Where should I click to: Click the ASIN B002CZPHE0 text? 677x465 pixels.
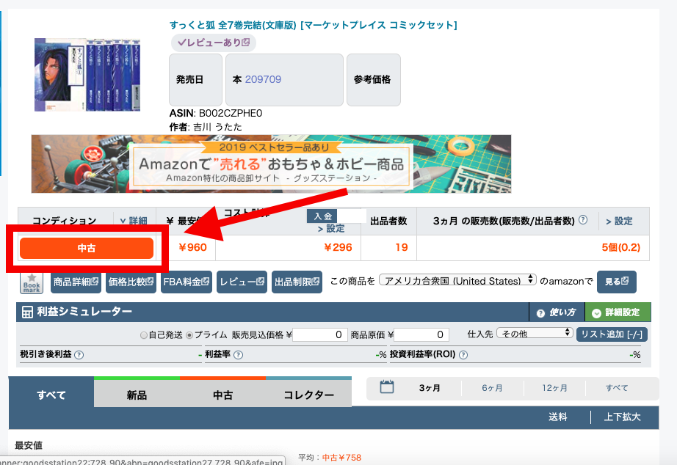(216, 114)
